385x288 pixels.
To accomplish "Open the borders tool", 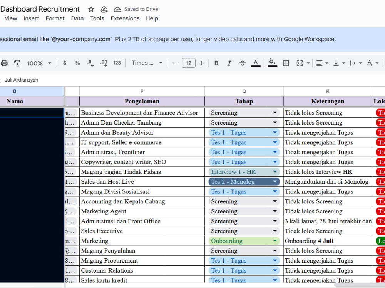I will [286, 63].
